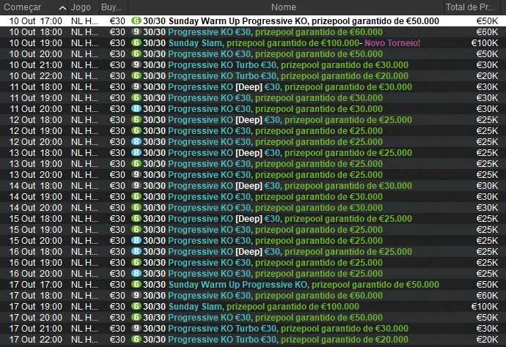Click the 6-max icon on 10 Out 20:00 row
506x347 pixels.
coord(136,53)
